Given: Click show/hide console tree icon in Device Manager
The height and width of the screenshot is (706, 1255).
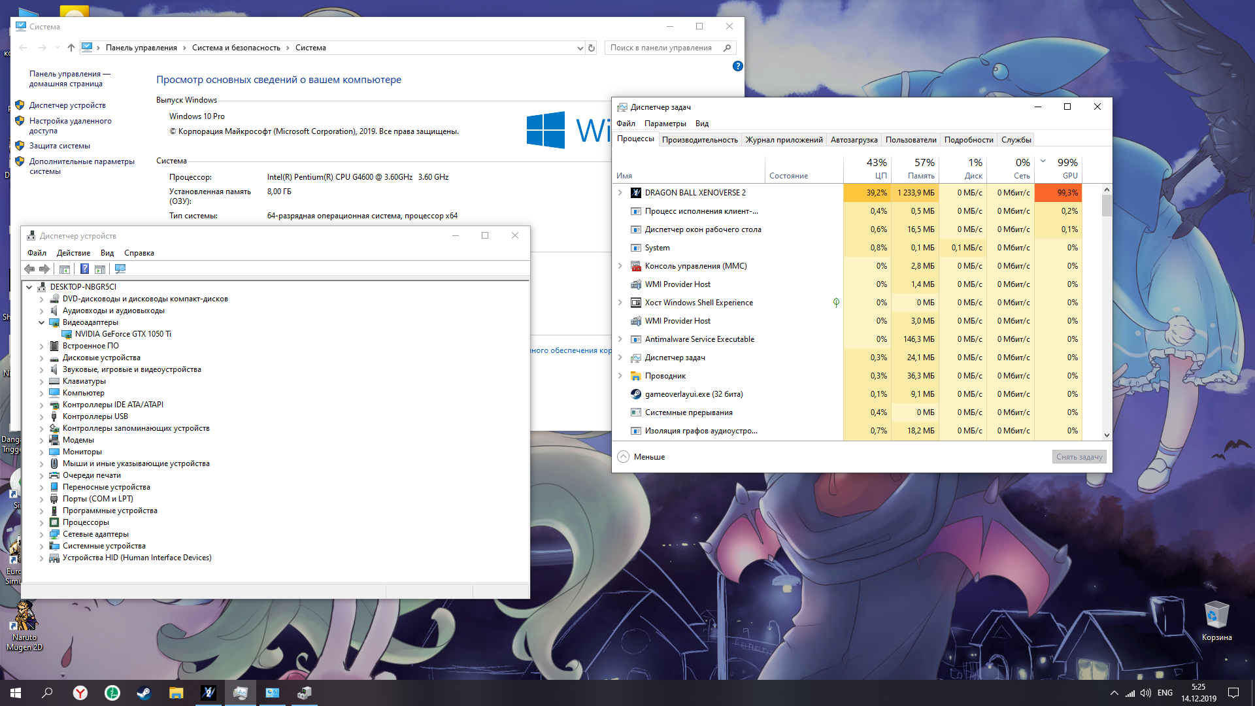Looking at the screenshot, I should [x=64, y=269].
